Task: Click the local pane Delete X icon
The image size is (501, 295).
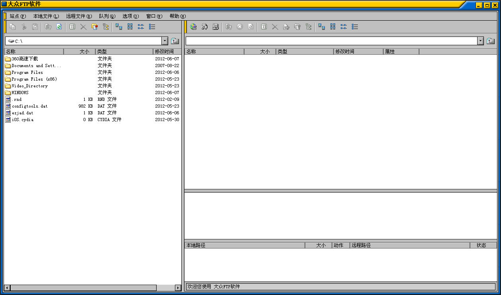Action: [x=83, y=27]
